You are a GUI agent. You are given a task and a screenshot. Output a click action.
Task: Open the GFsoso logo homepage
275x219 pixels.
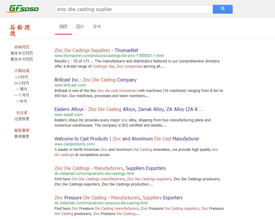(23, 9)
